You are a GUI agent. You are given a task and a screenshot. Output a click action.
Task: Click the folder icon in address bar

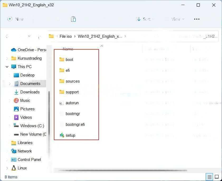click(x=51, y=36)
